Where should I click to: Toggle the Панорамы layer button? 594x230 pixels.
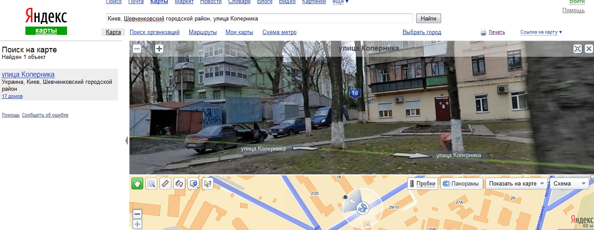click(461, 184)
